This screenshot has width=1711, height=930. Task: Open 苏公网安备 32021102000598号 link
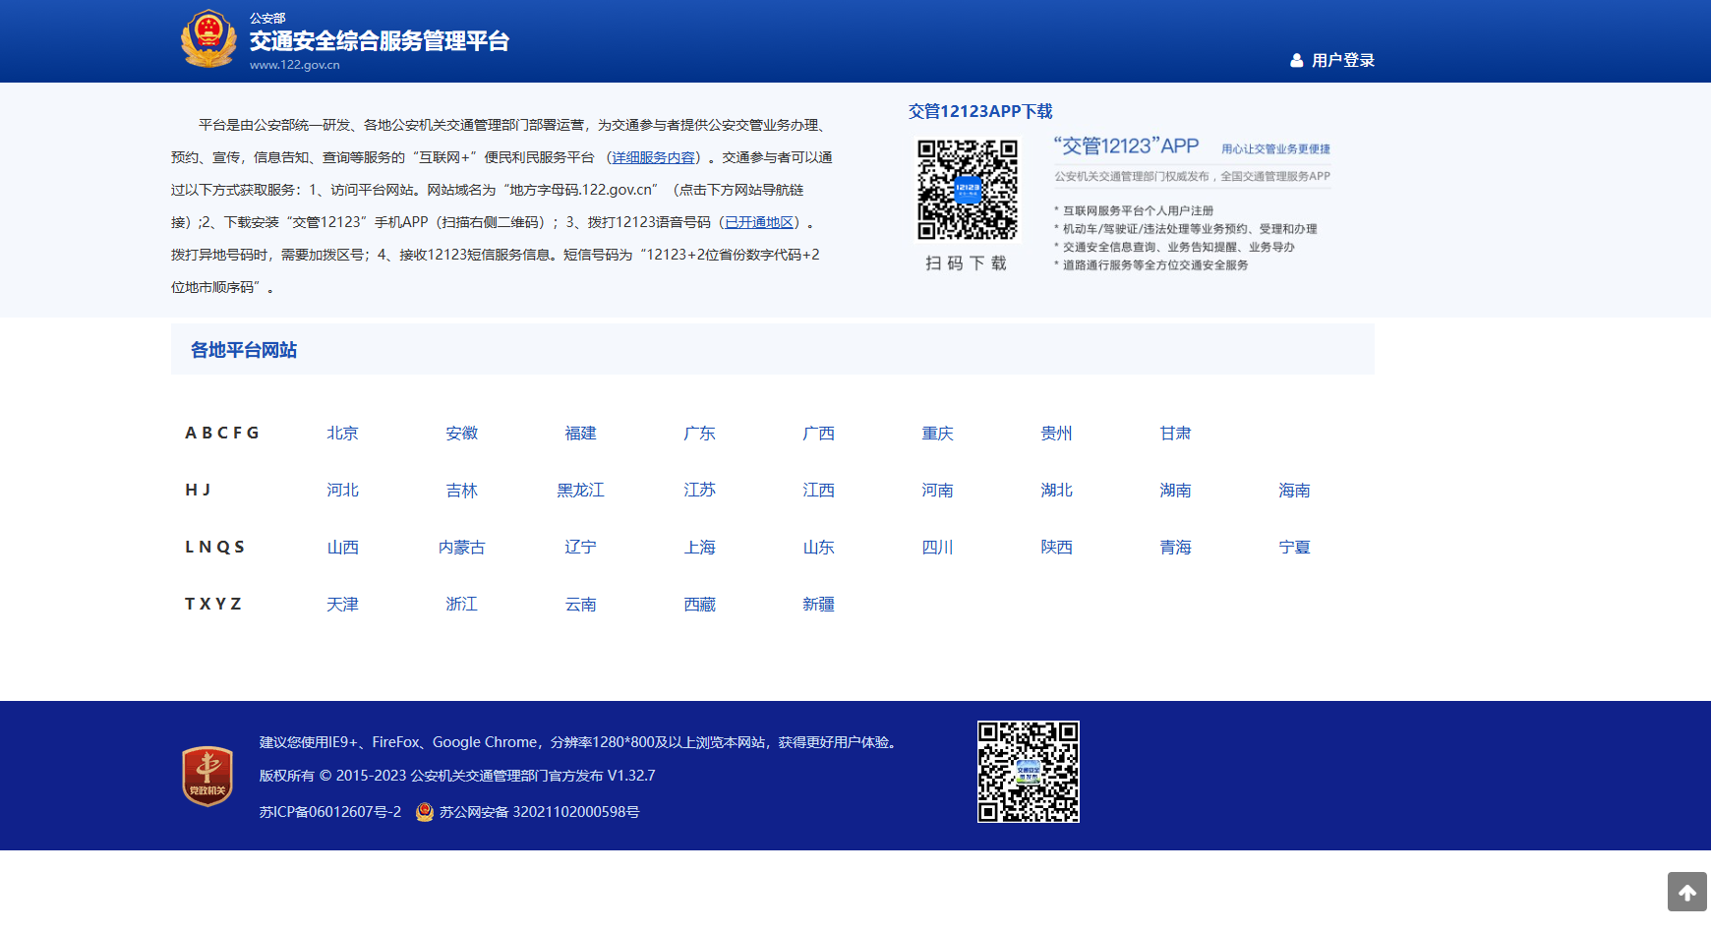[x=539, y=812]
